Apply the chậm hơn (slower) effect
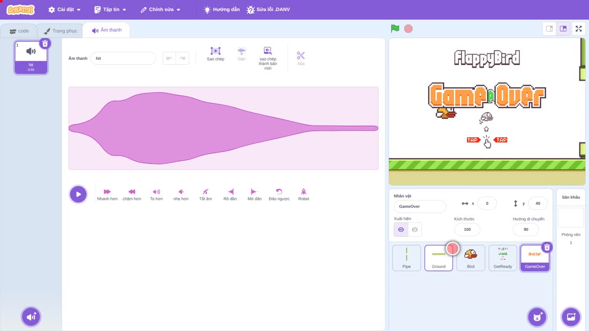The image size is (589, 331). click(x=132, y=194)
